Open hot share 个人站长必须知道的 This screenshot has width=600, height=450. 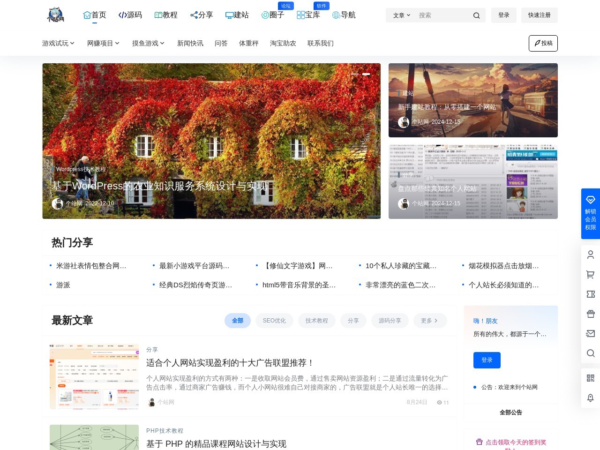coord(504,285)
